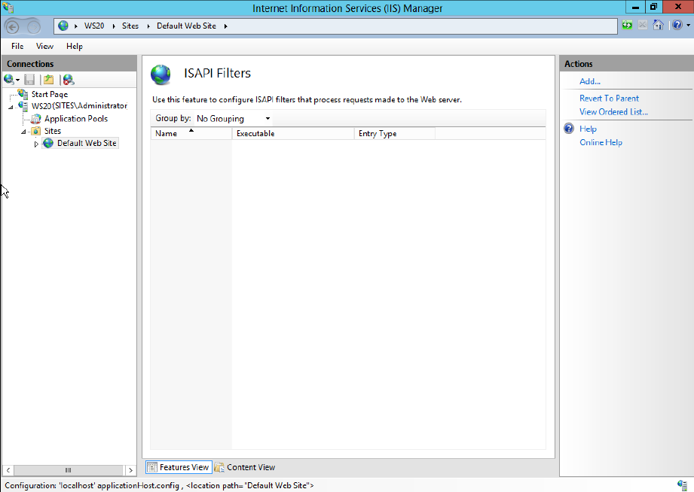Click the Sites folder icon in the tree
Viewport: 694px width, 492px height.
click(x=36, y=131)
